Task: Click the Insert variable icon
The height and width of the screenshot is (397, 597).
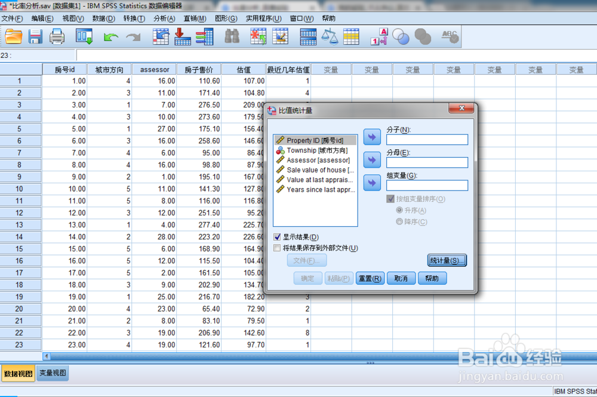Action: [280, 37]
